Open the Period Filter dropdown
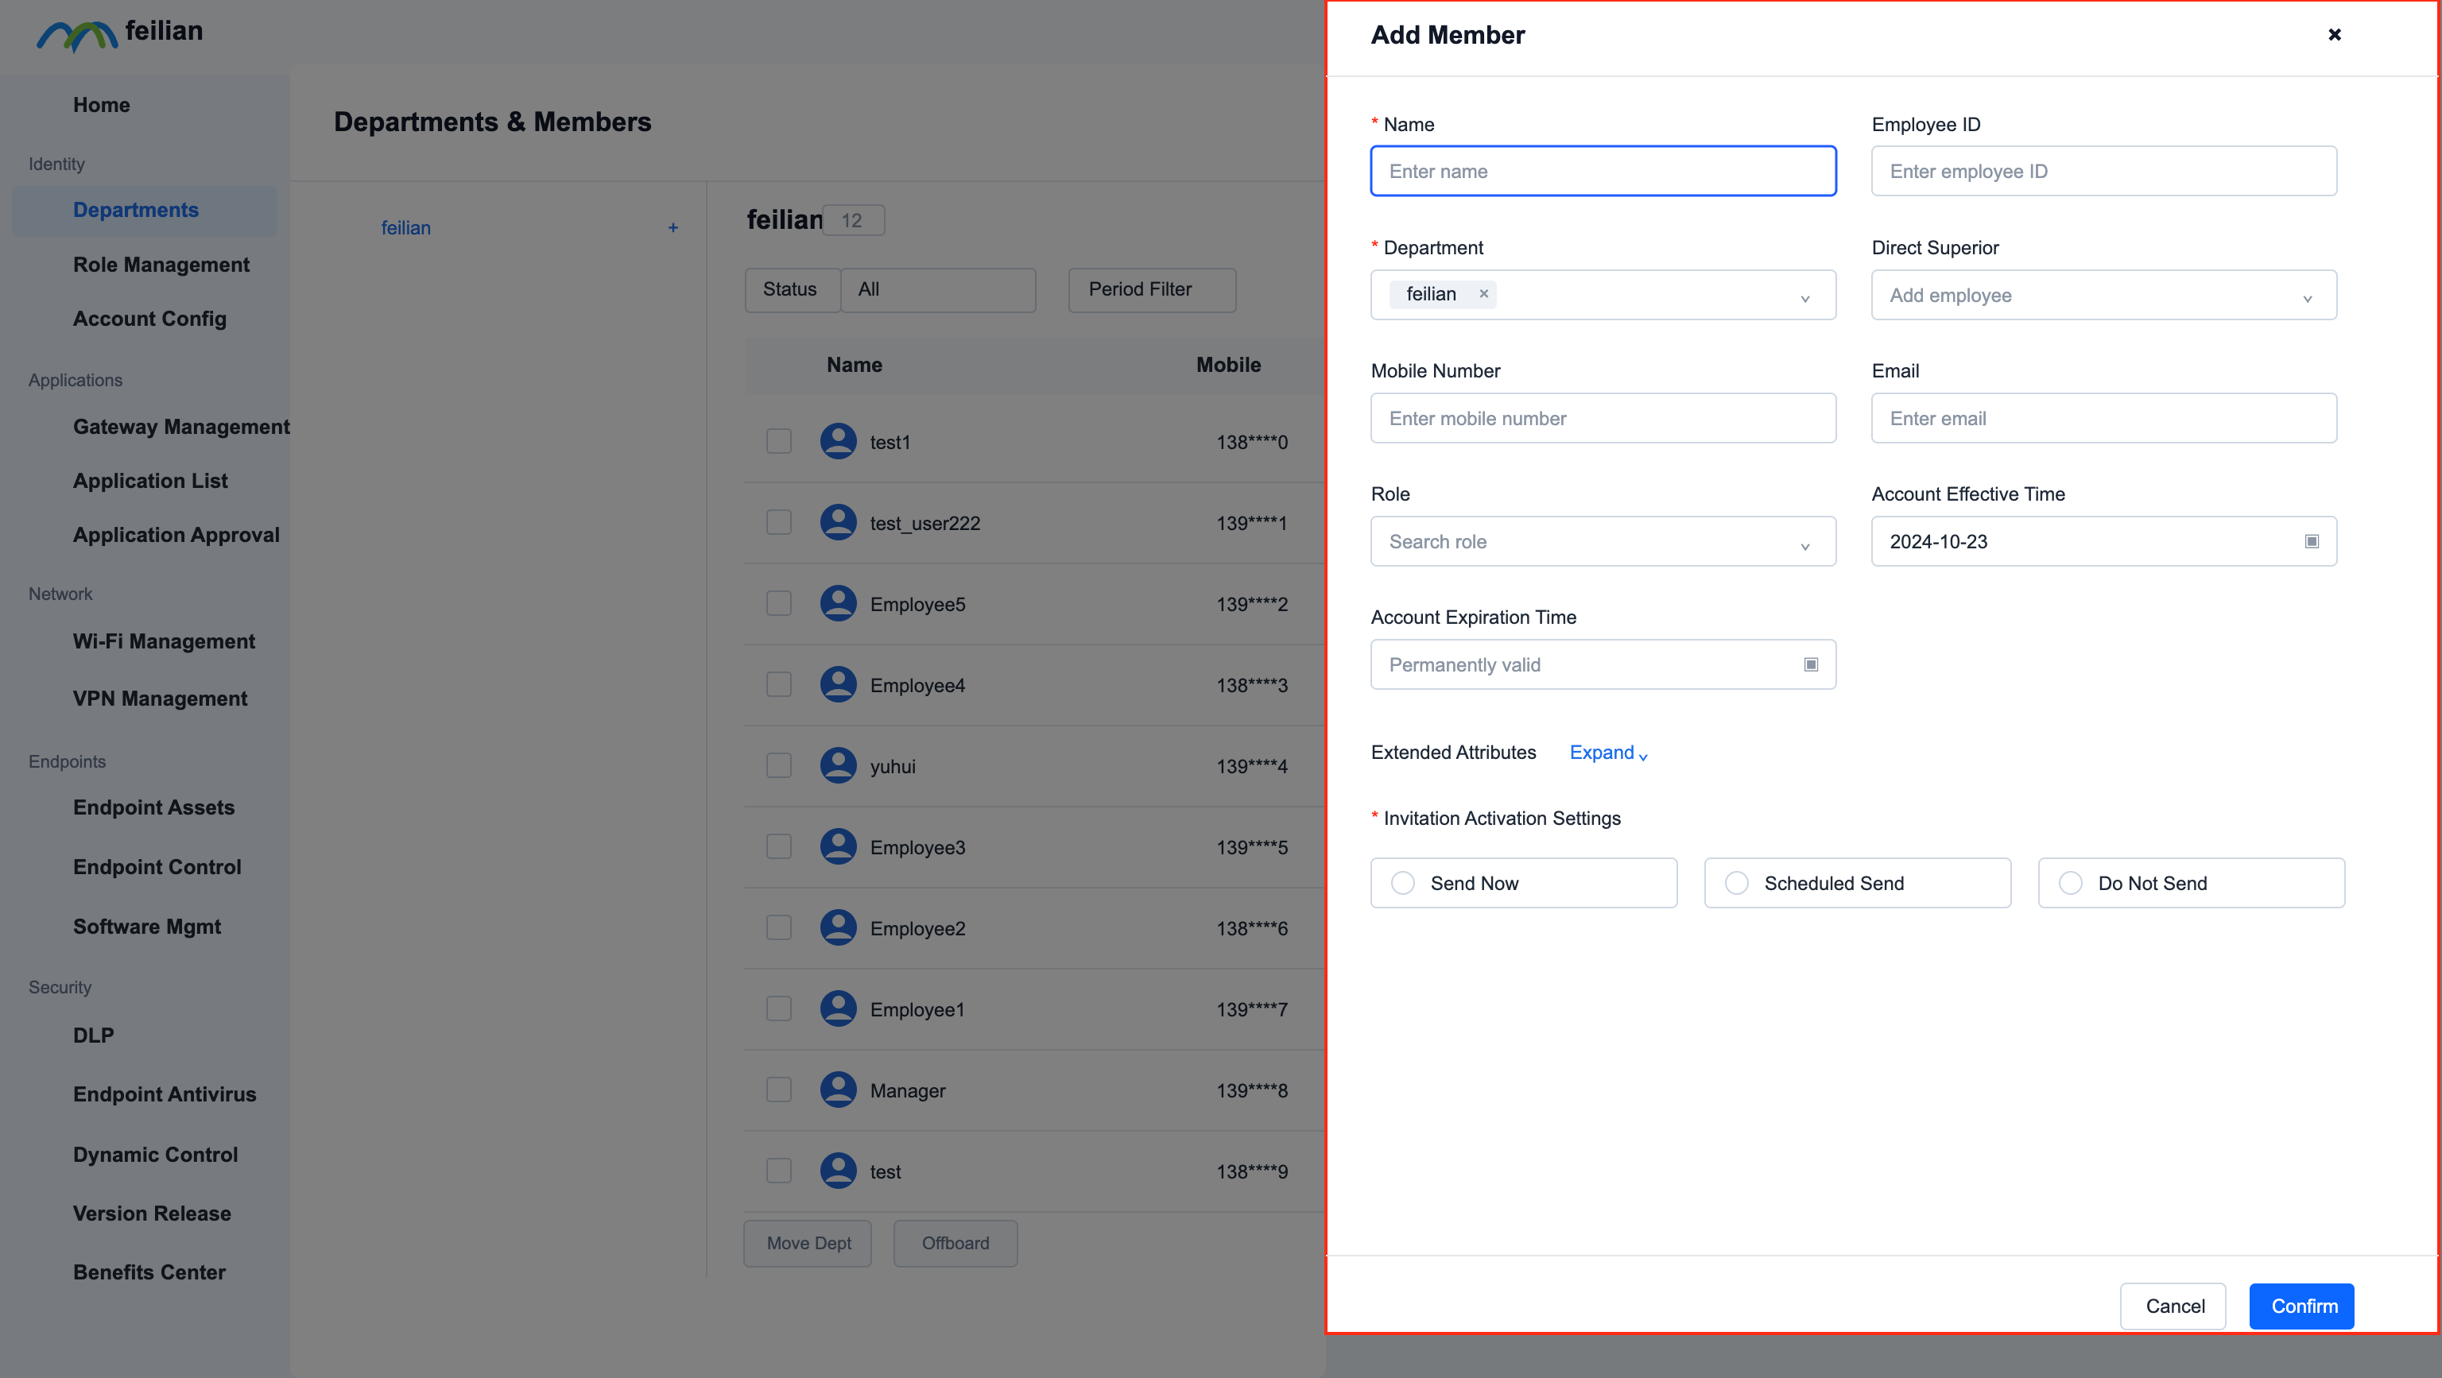2442x1378 pixels. pos(1152,289)
